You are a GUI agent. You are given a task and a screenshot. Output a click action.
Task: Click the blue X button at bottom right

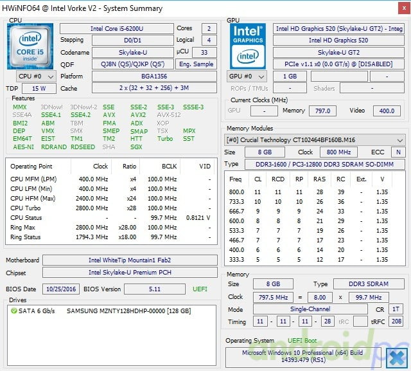[397, 358]
